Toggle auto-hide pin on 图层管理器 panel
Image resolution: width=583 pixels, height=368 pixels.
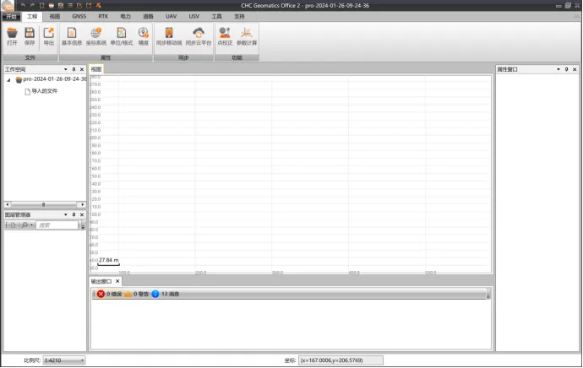tap(74, 214)
